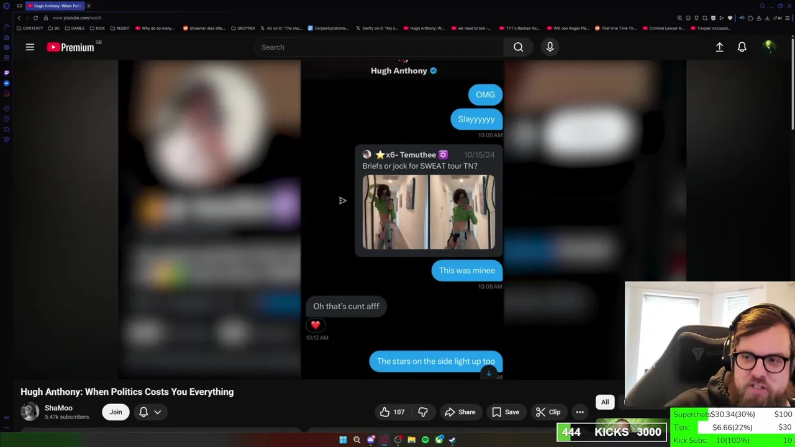This screenshot has width=795, height=447.
Task: Open Windows taskbar search
Action: click(357, 440)
